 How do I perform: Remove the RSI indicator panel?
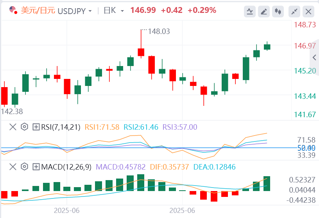pos(13,127)
